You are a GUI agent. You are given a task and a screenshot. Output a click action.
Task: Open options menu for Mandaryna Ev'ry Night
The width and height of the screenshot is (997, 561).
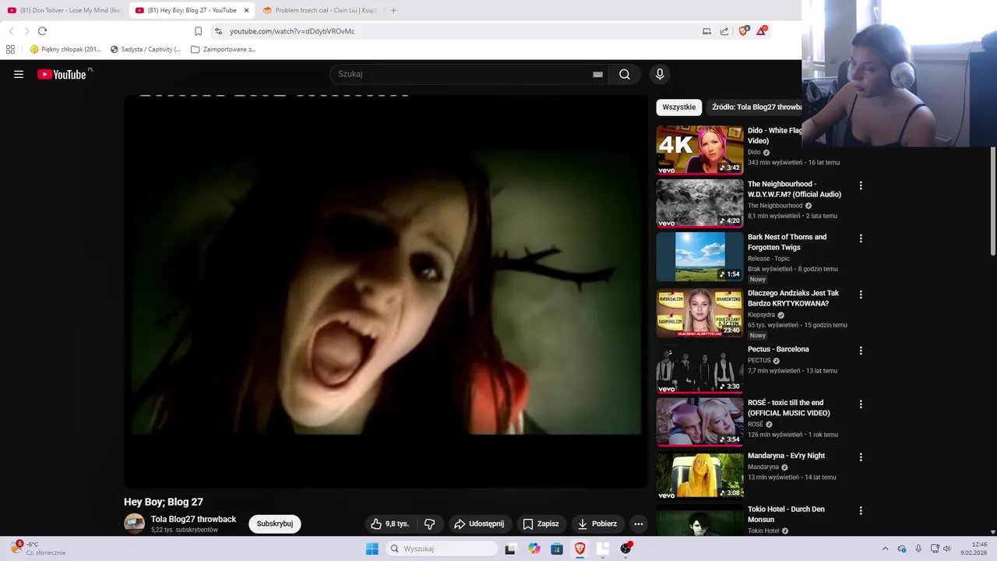[861, 457]
